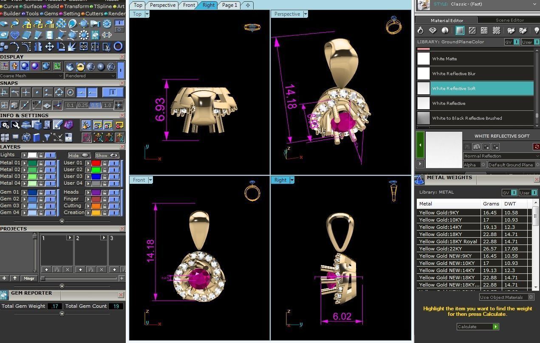This screenshot has width=540, height=343.
Task: Select the ring torus tool icon
Action: coord(118,46)
